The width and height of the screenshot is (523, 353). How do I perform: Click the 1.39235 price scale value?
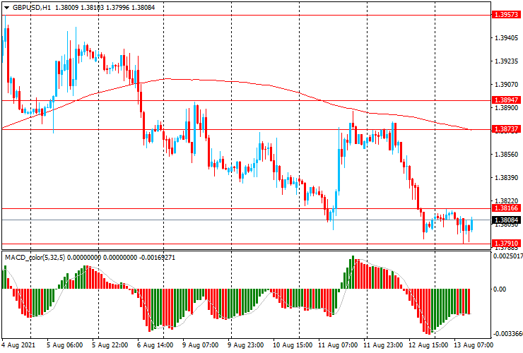tap(506, 61)
